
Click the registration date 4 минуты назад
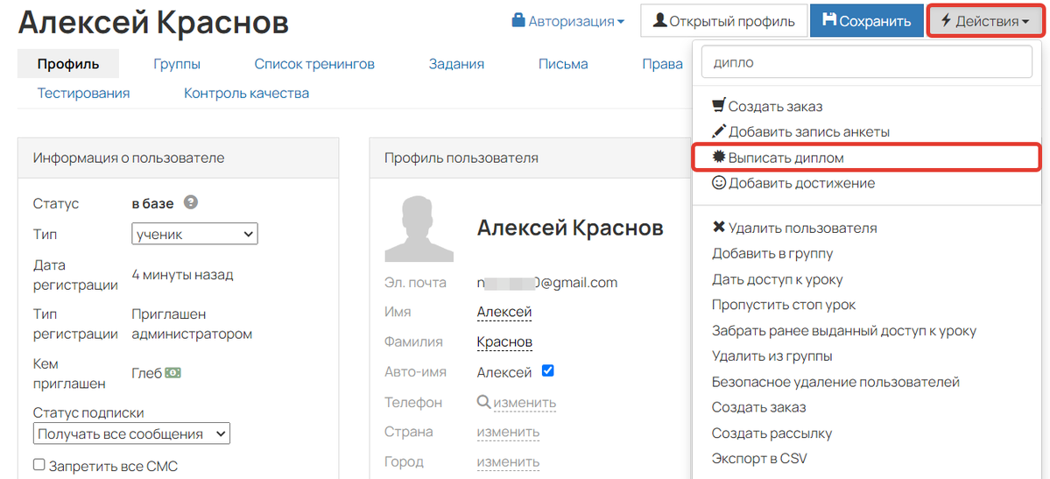point(183,275)
